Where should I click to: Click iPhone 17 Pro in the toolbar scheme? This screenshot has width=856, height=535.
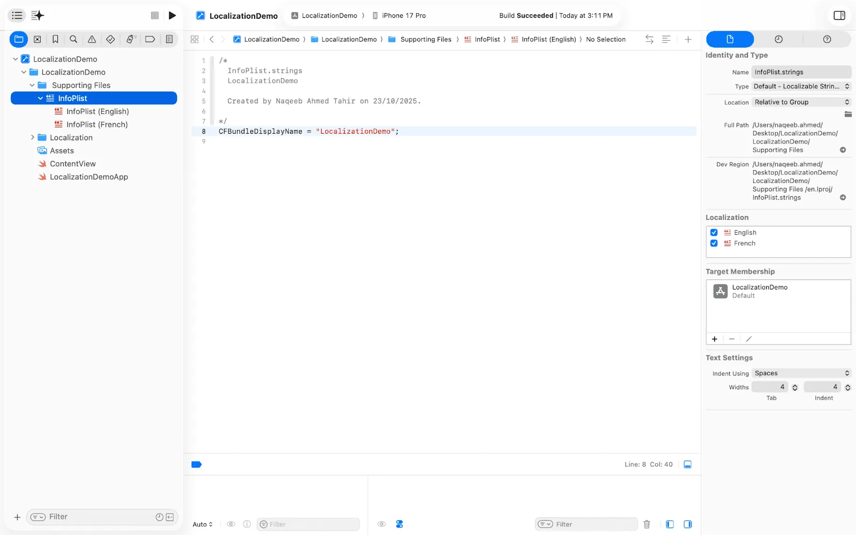point(403,16)
